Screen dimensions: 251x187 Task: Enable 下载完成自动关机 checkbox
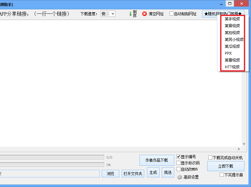(210, 158)
